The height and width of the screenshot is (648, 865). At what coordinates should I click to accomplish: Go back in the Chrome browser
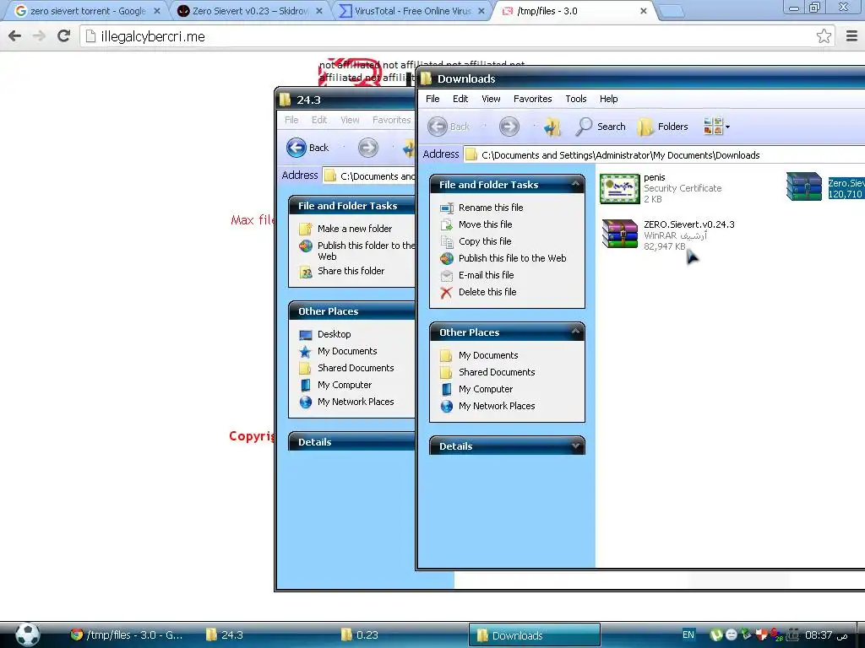pyautogui.click(x=15, y=36)
